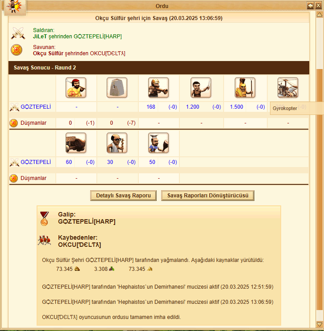Click the doctor unit icon
This screenshot has height=331, width=324.
pos(117,143)
